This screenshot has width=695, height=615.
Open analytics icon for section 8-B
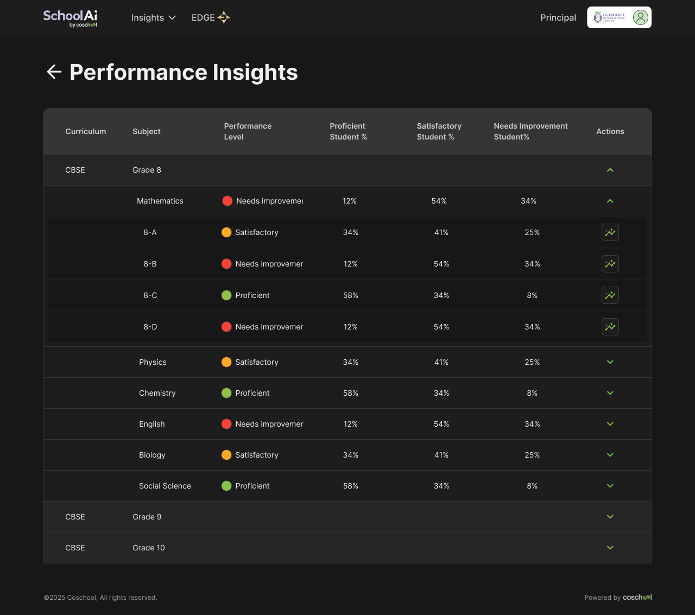coord(610,264)
